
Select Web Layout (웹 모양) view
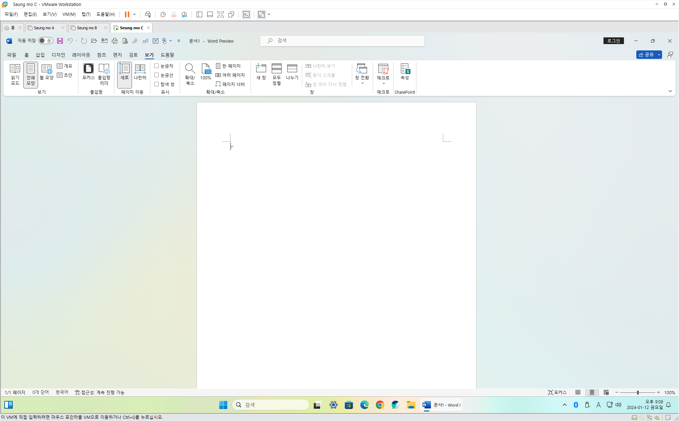pyautogui.click(x=46, y=72)
